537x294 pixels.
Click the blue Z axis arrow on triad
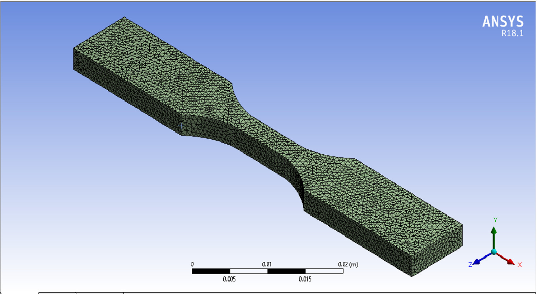click(x=482, y=259)
